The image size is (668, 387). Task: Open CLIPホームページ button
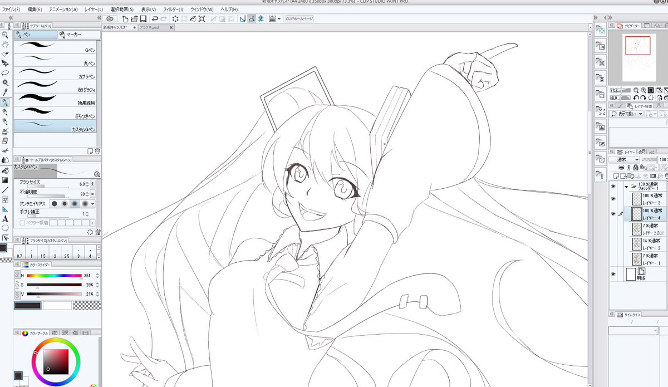click(x=299, y=18)
